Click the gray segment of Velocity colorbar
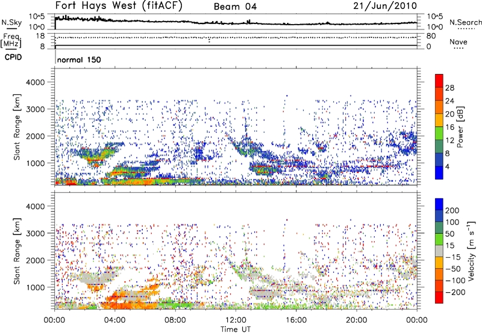 point(439,251)
